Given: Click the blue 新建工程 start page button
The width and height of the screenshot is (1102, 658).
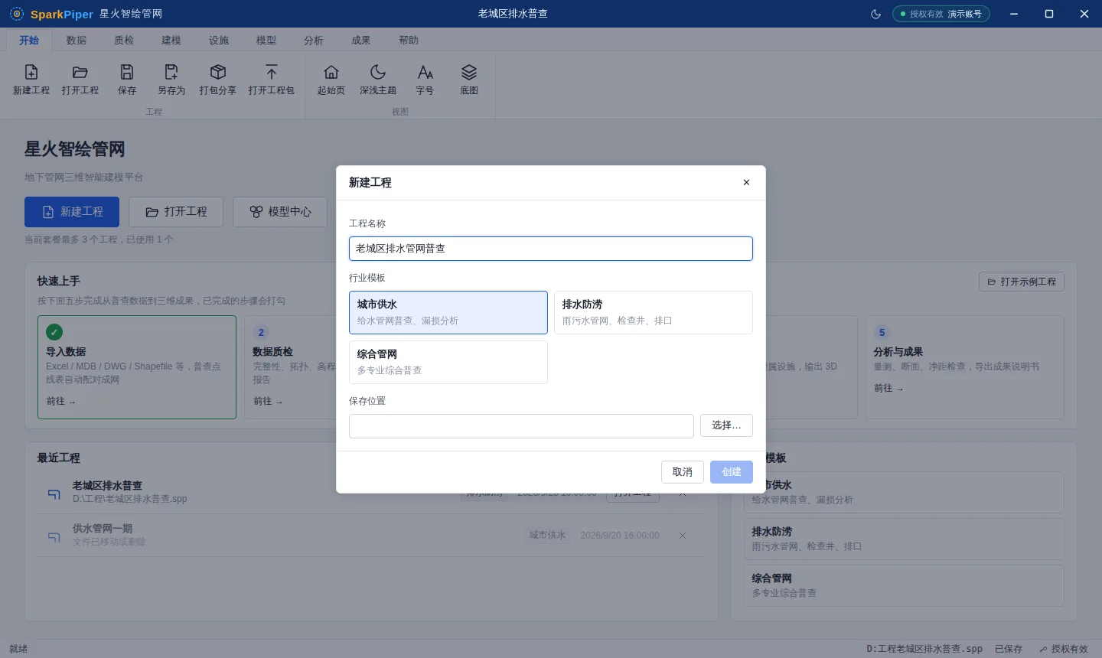Looking at the screenshot, I should pos(72,212).
